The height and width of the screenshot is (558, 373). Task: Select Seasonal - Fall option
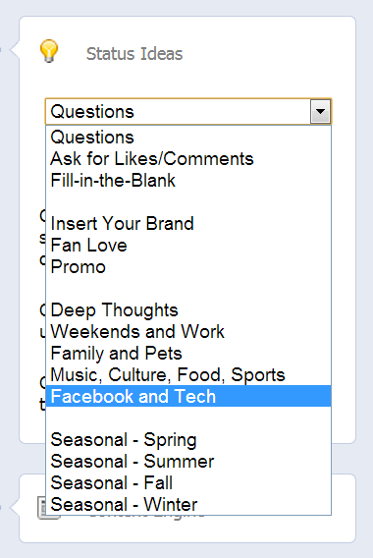pos(188,483)
